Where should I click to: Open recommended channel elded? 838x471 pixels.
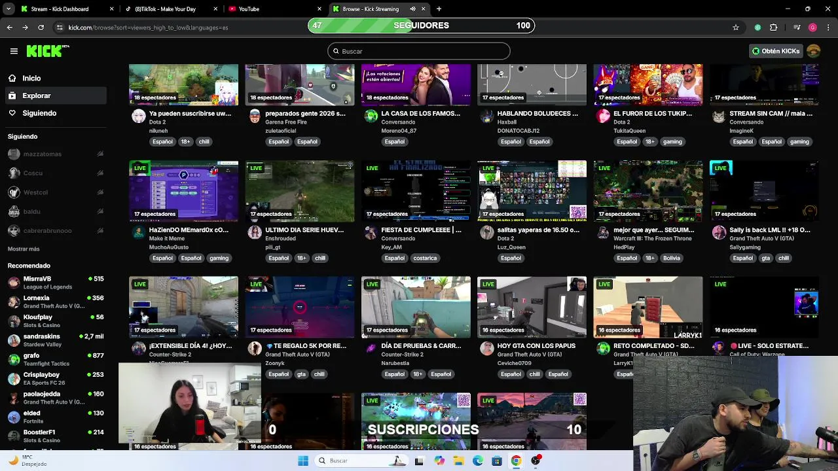pos(55,417)
